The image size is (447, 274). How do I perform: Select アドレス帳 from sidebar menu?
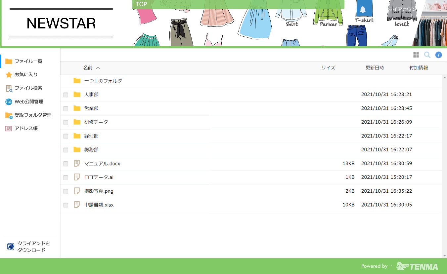click(x=26, y=129)
